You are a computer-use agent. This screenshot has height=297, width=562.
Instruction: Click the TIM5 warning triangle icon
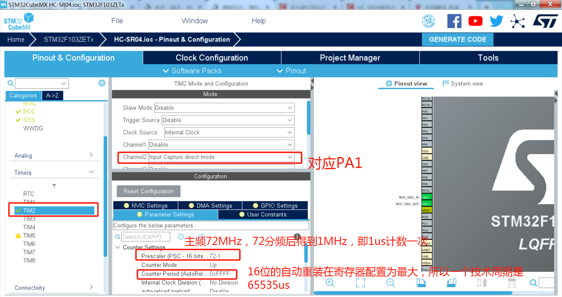click(18, 236)
